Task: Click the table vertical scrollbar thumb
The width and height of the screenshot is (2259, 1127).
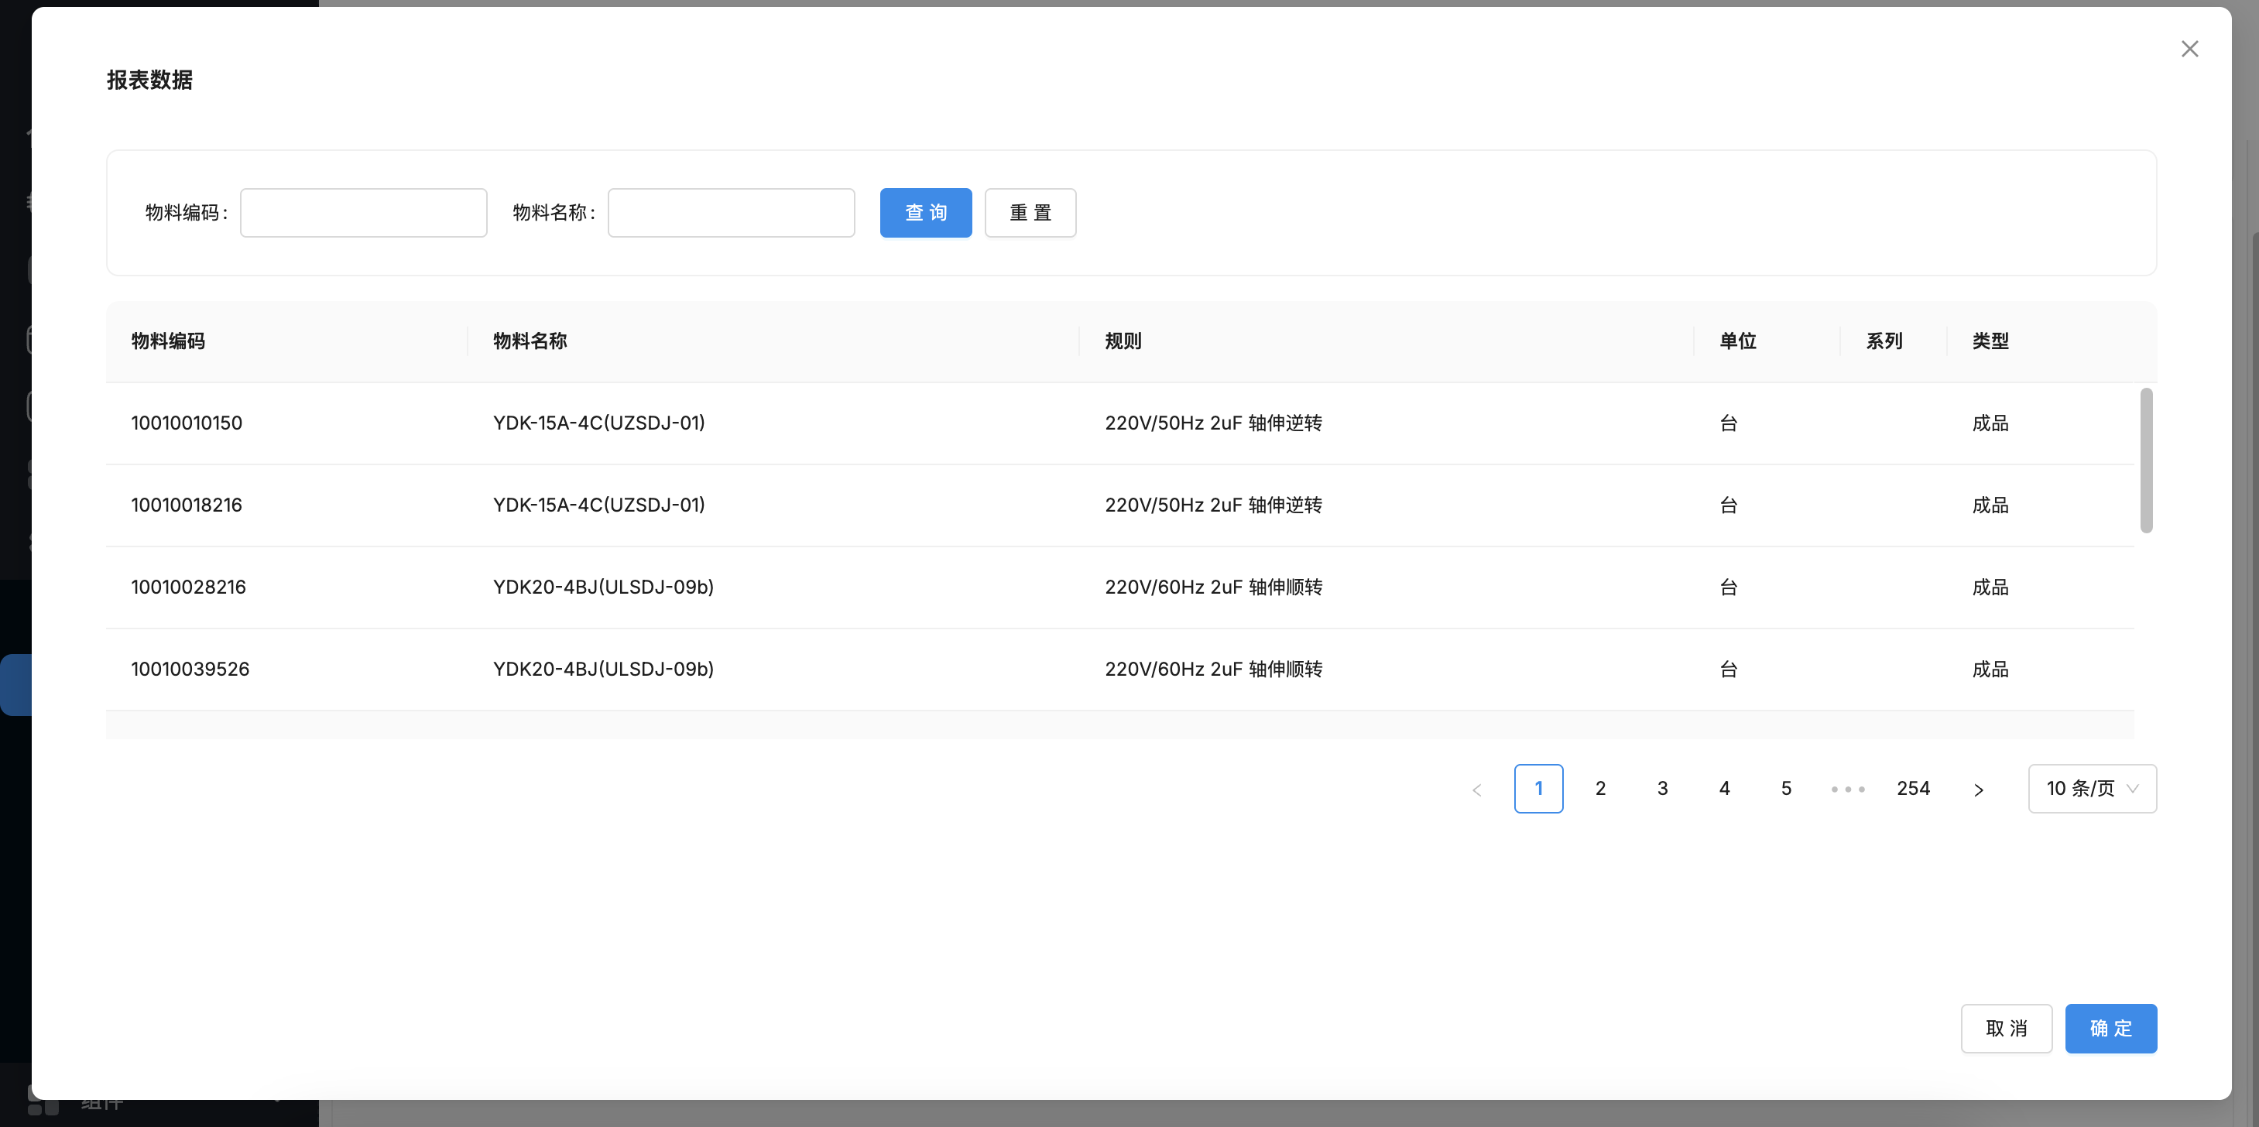Action: pyautogui.click(x=2146, y=461)
